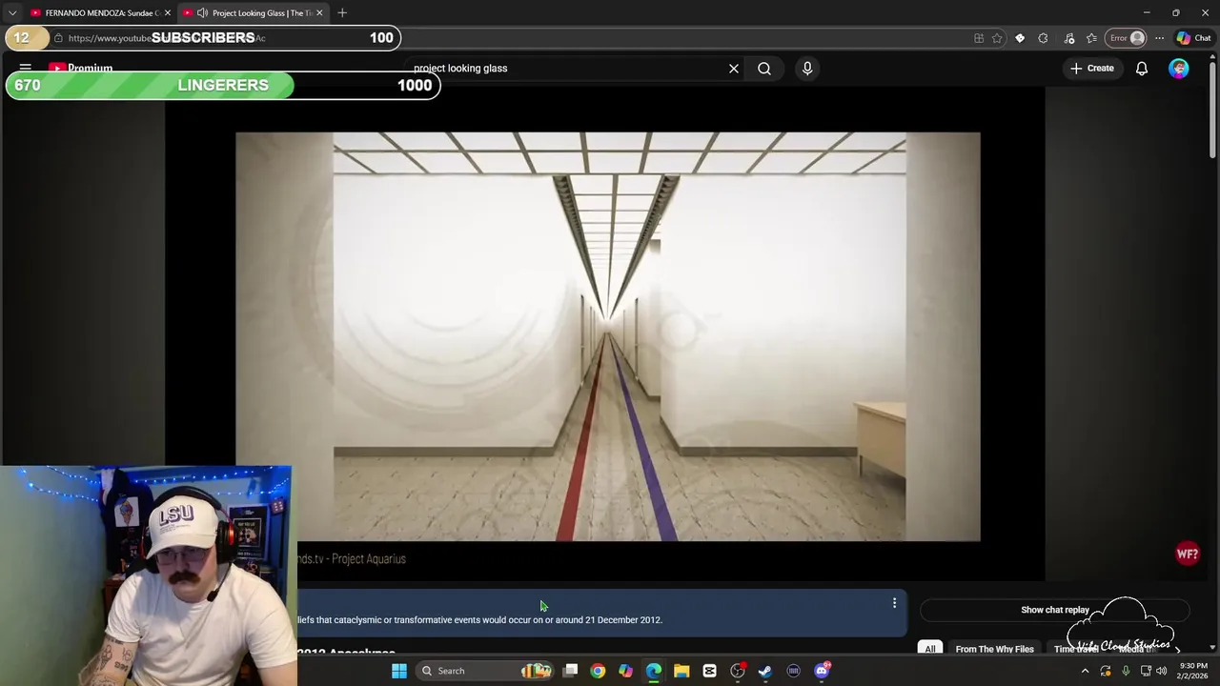Select the From The Why Files chip
Viewport: 1220px width, 686px height.
[x=994, y=649]
